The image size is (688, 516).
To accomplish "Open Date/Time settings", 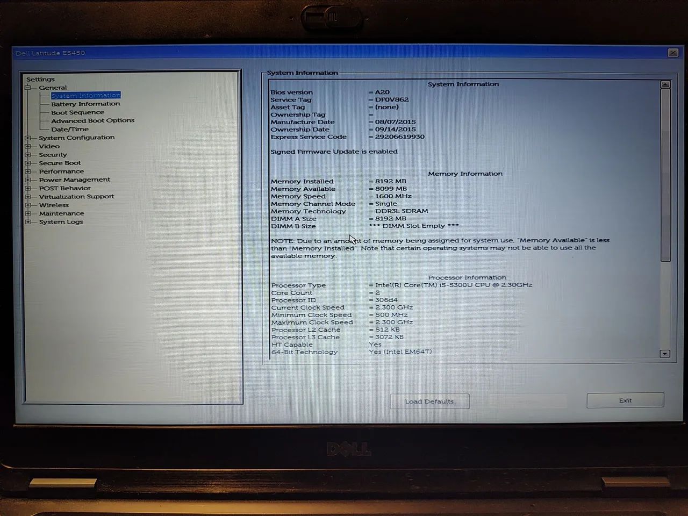I will (x=70, y=129).
